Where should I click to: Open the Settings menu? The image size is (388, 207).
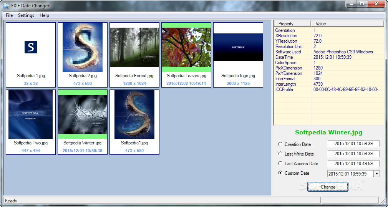(x=26, y=15)
